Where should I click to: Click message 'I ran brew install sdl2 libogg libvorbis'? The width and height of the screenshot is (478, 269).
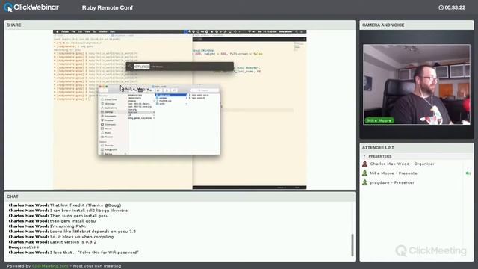(89, 211)
